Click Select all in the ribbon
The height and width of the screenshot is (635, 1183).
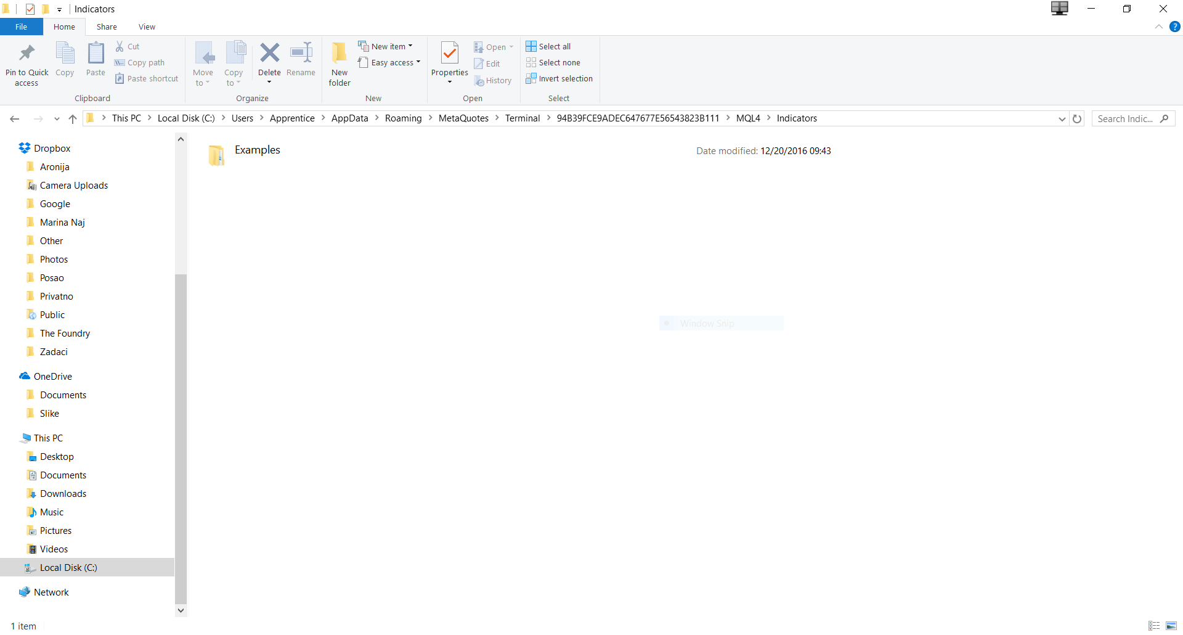pos(548,46)
